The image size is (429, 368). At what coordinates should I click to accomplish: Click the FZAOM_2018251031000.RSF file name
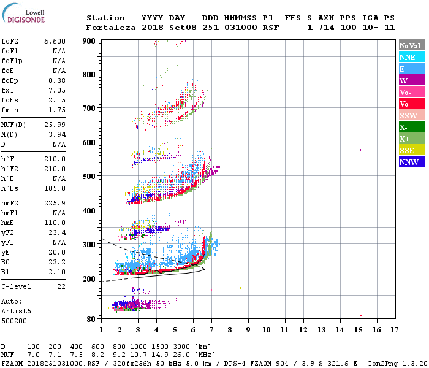(51, 364)
